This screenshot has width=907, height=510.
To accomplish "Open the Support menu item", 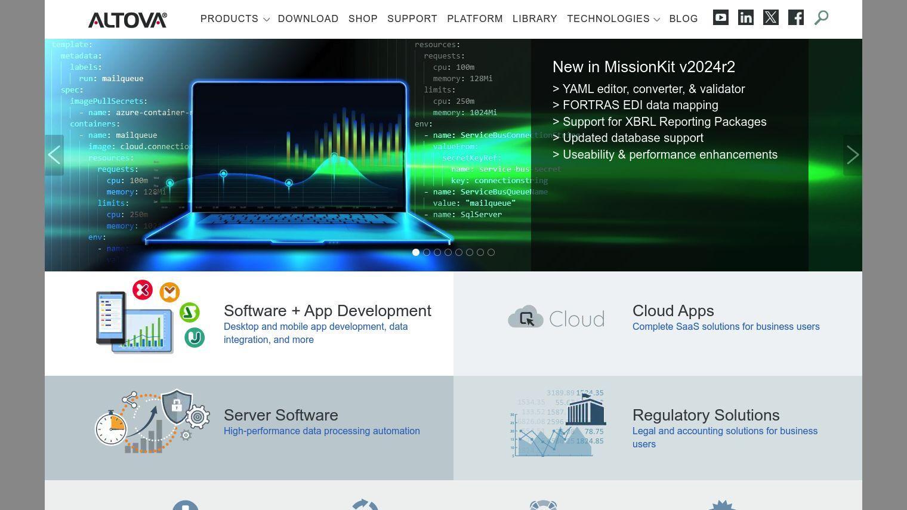I will point(412,19).
